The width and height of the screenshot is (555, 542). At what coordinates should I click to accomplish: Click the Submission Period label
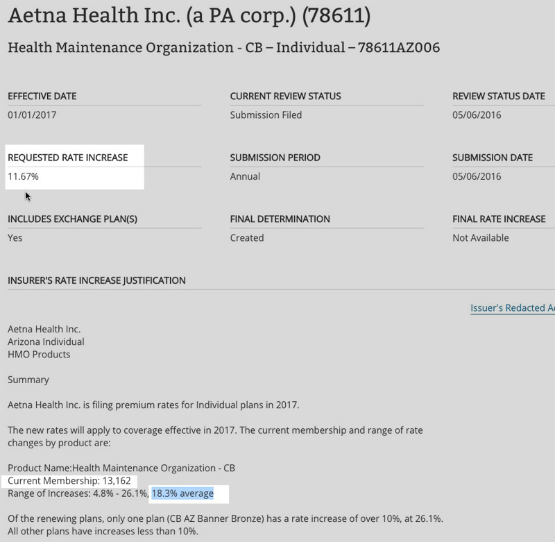275,158
